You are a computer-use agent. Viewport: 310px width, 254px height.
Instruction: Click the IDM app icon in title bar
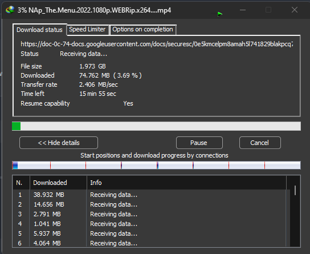tap(10, 10)
